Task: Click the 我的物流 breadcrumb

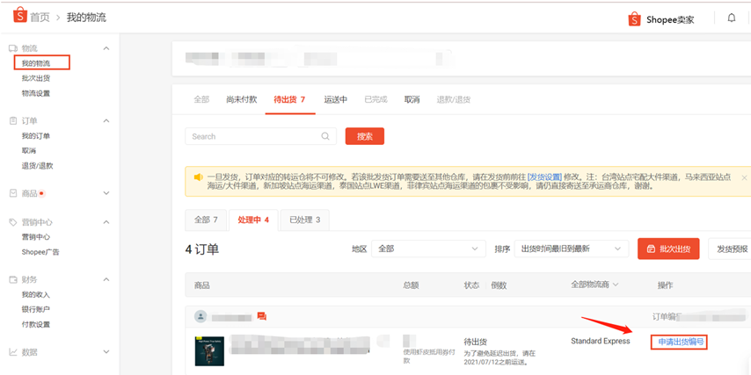Action: pyautogui.click(x=86, y=18)
